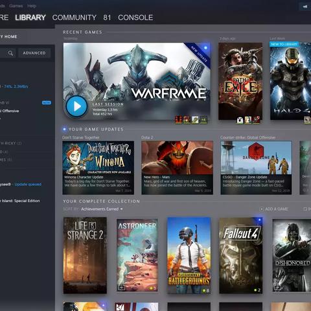Click white ghost avatar under Path of Exile
Viewport: 311px width, 311px height.
click(240, 120)
